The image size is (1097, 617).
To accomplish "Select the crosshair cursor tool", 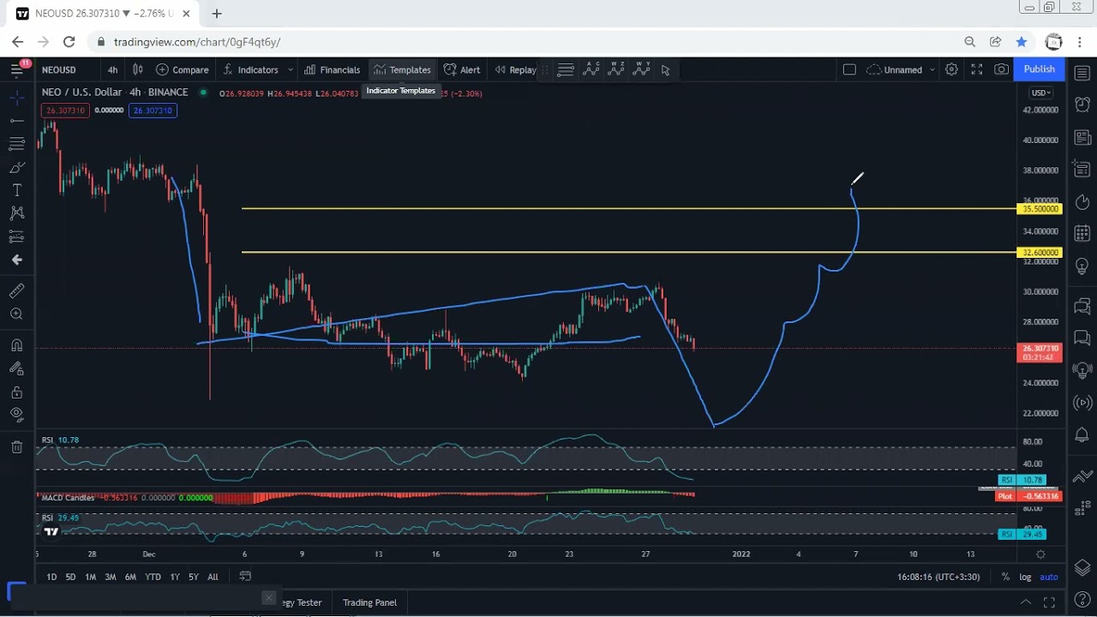I will click(x=16, y=98).
